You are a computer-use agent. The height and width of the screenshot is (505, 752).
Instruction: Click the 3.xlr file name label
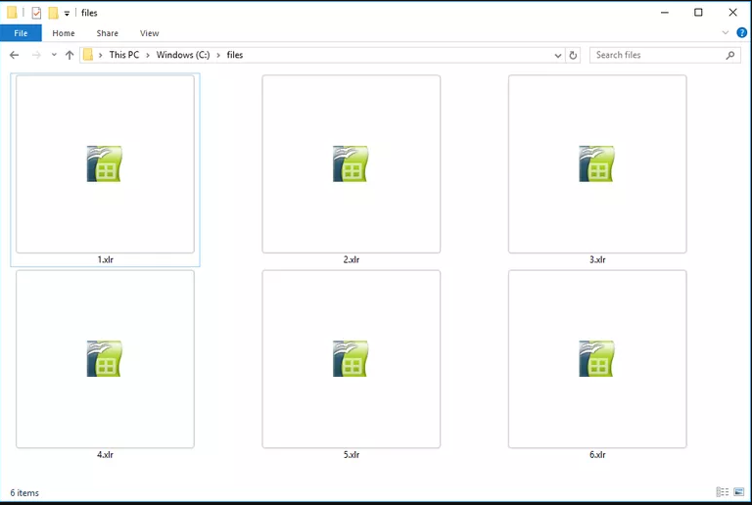(597, 259)
